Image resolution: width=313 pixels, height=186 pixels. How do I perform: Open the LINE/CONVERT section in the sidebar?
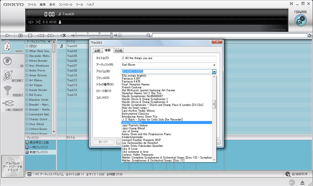12,105
